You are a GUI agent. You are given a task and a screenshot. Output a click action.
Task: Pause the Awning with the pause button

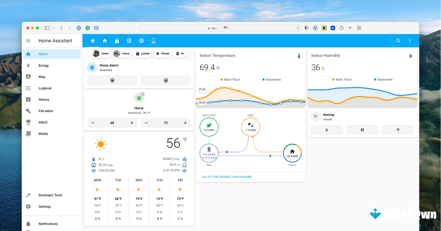362,129
